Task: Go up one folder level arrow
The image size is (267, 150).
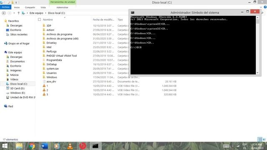Action: tap(18, 13)
